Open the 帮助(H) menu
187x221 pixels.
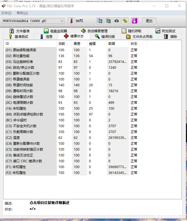[x=22, y=13]
